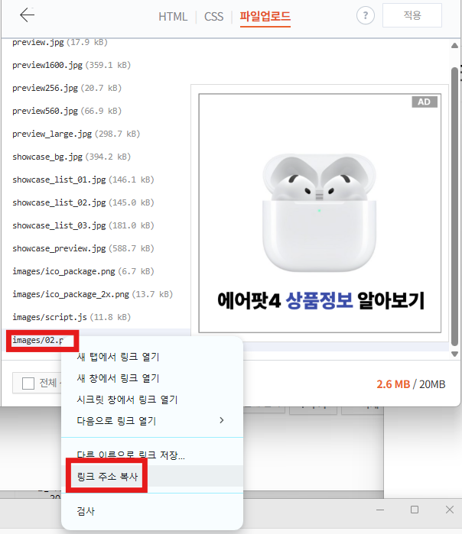The height and width of the screenshot is (534, 462).
Task: Go back using the left arrow icon
Action: click(27, 15)
